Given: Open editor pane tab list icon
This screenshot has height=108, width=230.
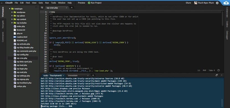Looking at the screenshot, I should tap(42, 8).
